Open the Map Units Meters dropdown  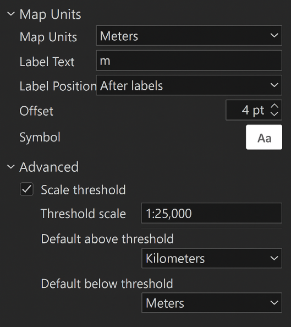pyautogui.click(x=189, y=35)
